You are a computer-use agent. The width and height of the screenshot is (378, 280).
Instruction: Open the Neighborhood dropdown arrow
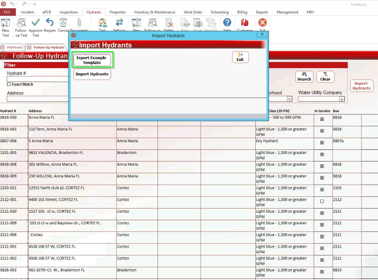pyautogui.click(x=289, y=99)
